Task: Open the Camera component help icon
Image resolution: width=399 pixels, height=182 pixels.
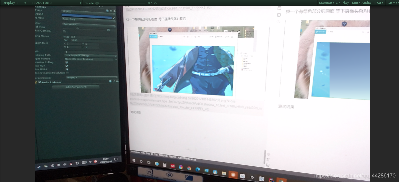Action: tap(107, 11)
